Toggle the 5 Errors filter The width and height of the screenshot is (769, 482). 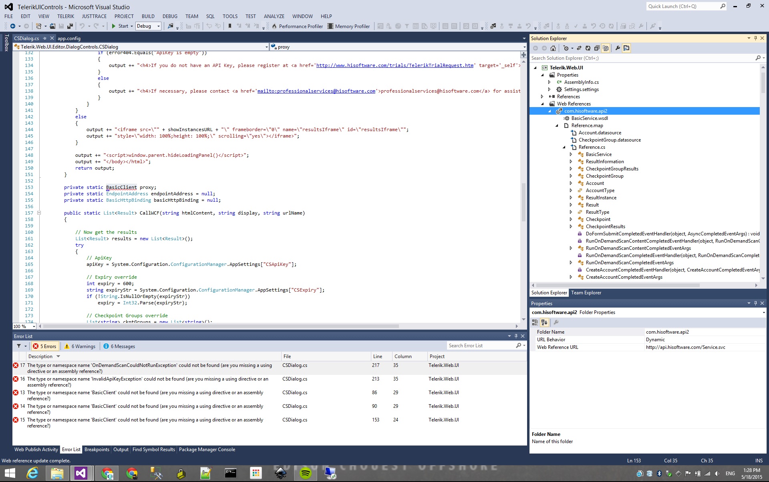45,346
